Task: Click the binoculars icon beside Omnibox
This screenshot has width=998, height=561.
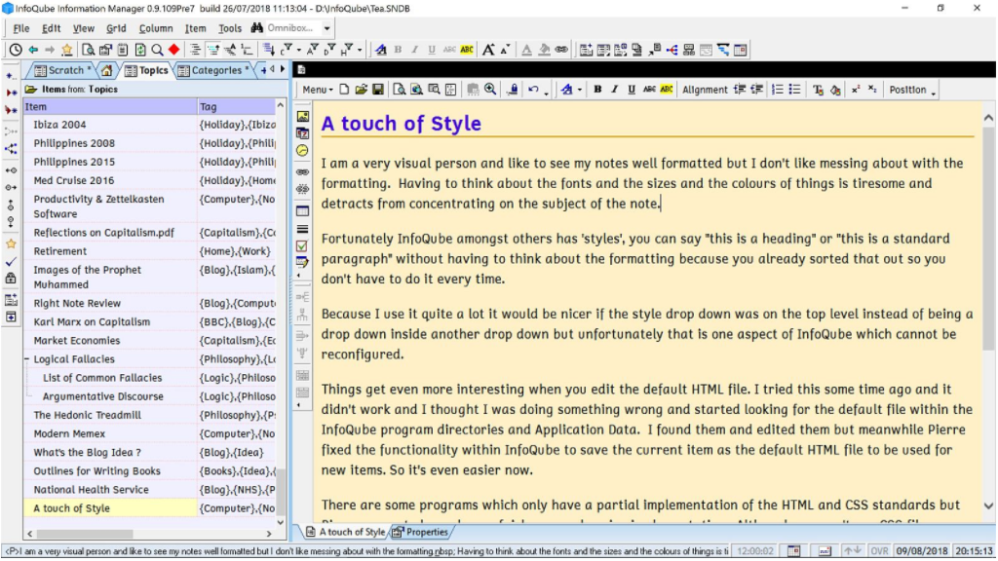Action: click(x=257, y=28)
